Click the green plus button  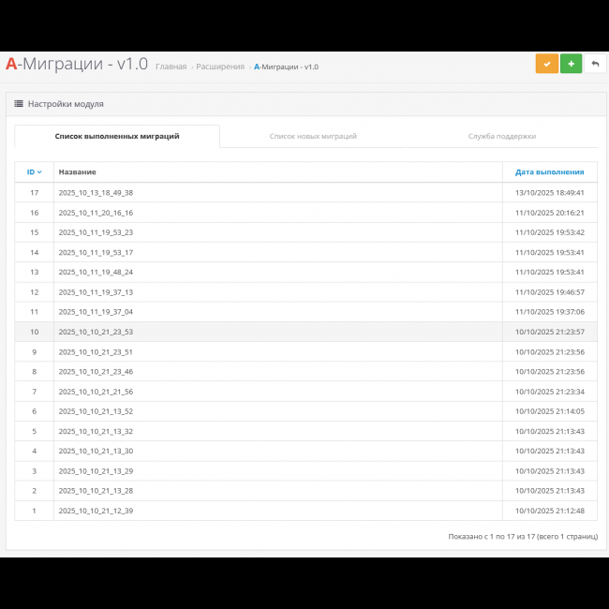(571, 64)
